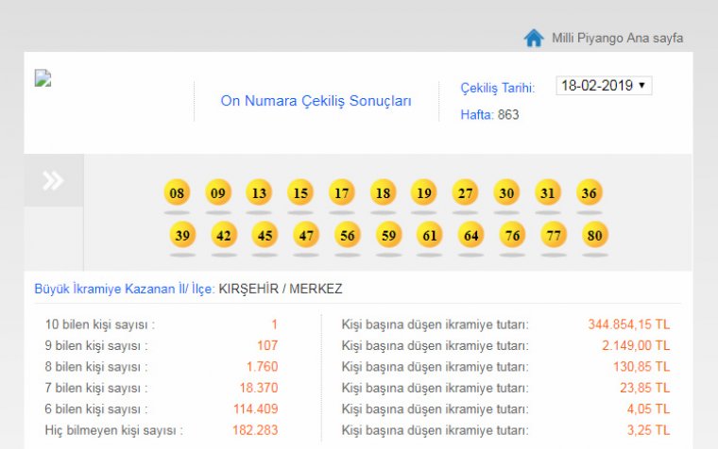The width and height of the screenshot is (718, 449).
Task: Click prize amount 3,25 TL
Action: pos(648,430)
